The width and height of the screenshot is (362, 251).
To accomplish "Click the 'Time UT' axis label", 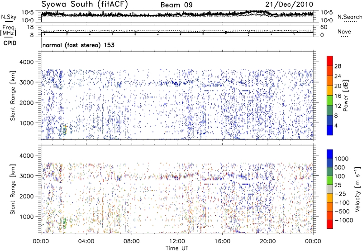I will tap(177, 248).
